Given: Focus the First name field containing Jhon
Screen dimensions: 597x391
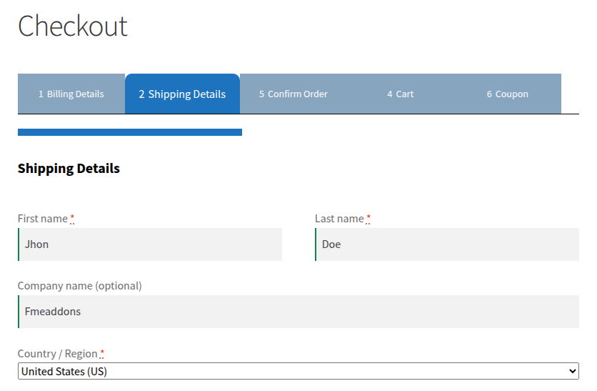Looking at the screenshot, I should [150, 244].
